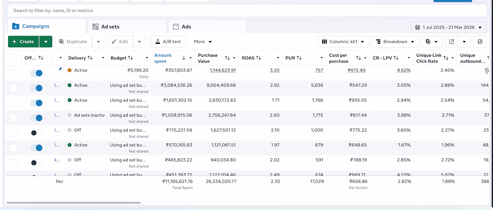
Task: Open the charts view icon at far right
Action: [480, 42]
